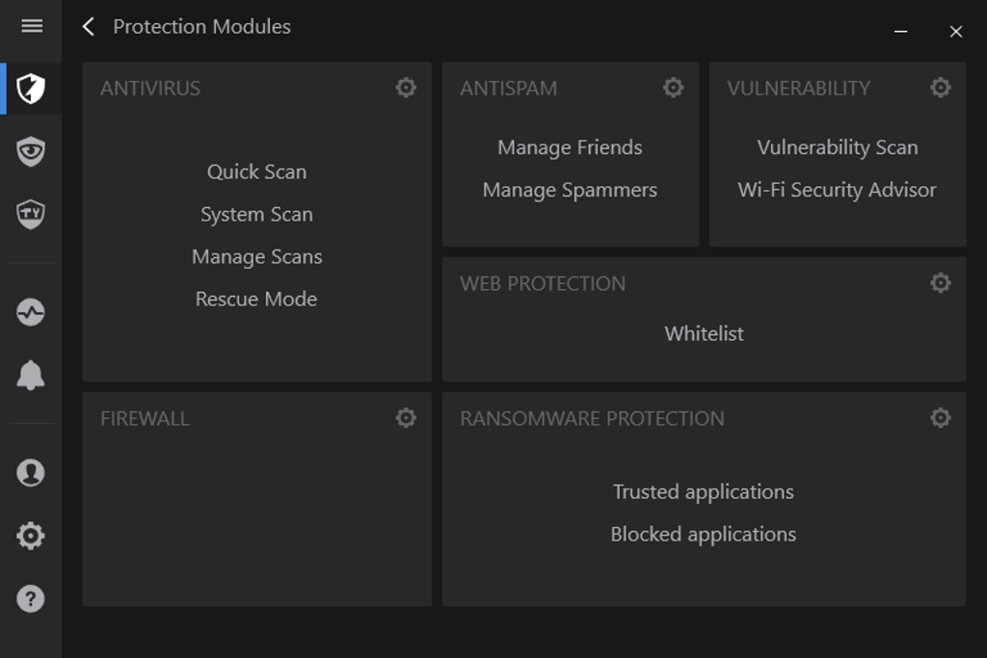
Task: Open Rescue Mode
Action: 256,299
